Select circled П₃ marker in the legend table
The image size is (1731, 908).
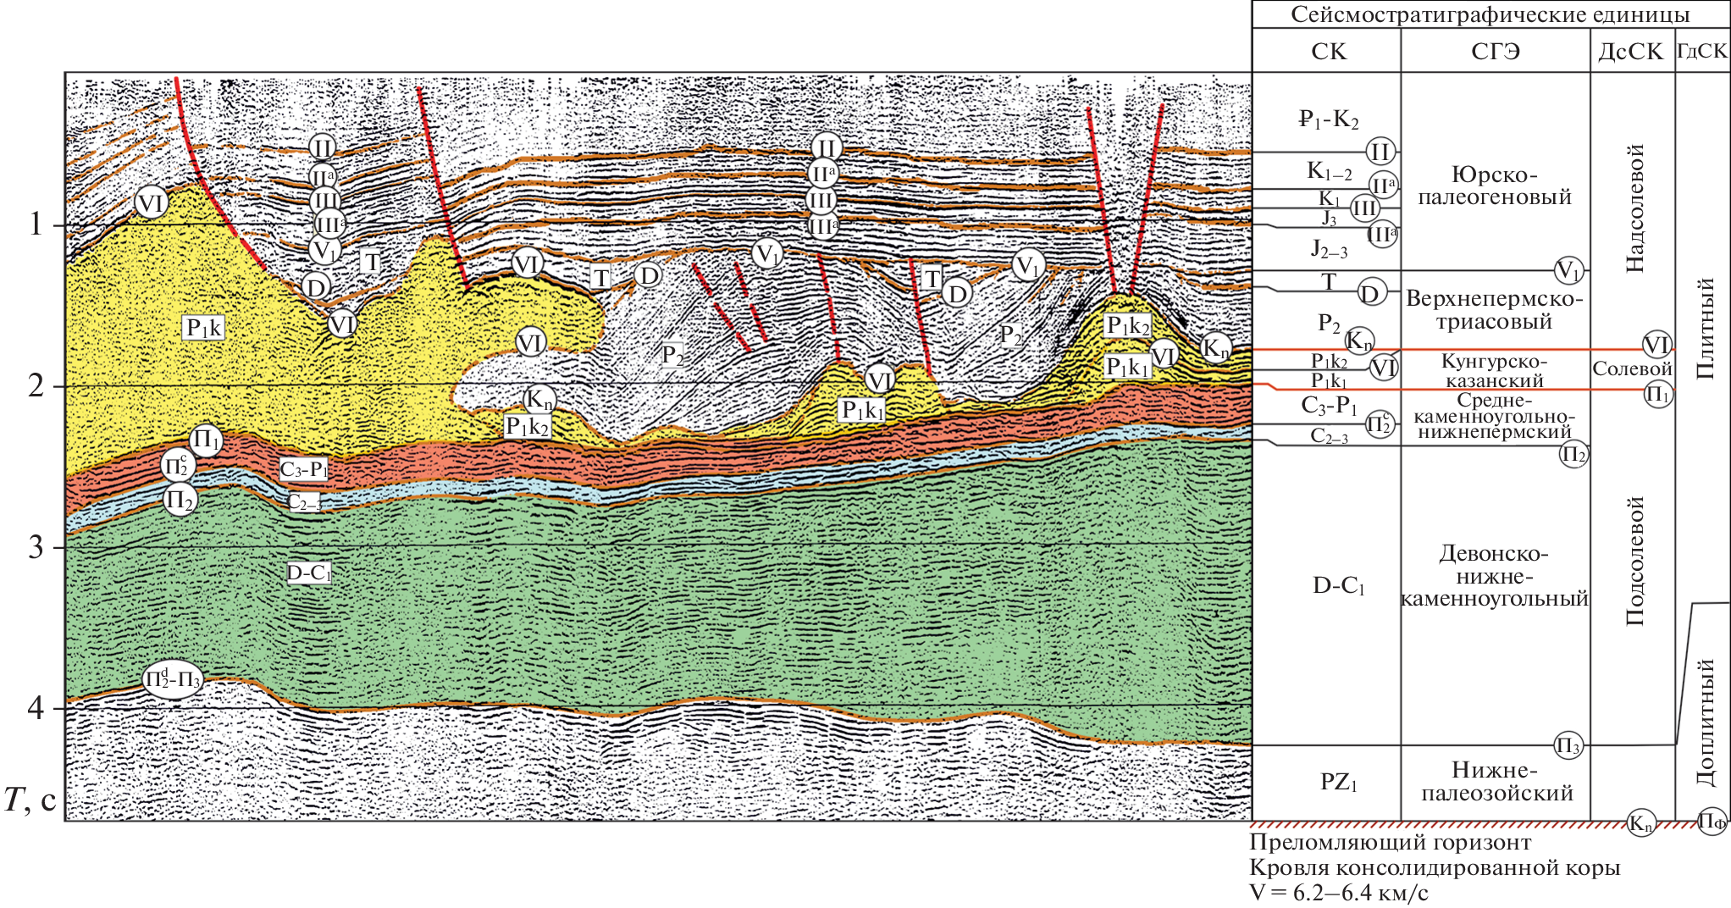1568,745
